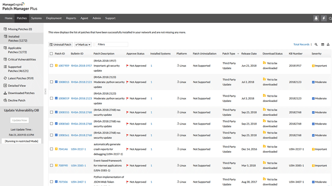Image resolution: width=332 pixels, height=186 pixels.
Task: Open the Support tab
Action: pos(110,18)
